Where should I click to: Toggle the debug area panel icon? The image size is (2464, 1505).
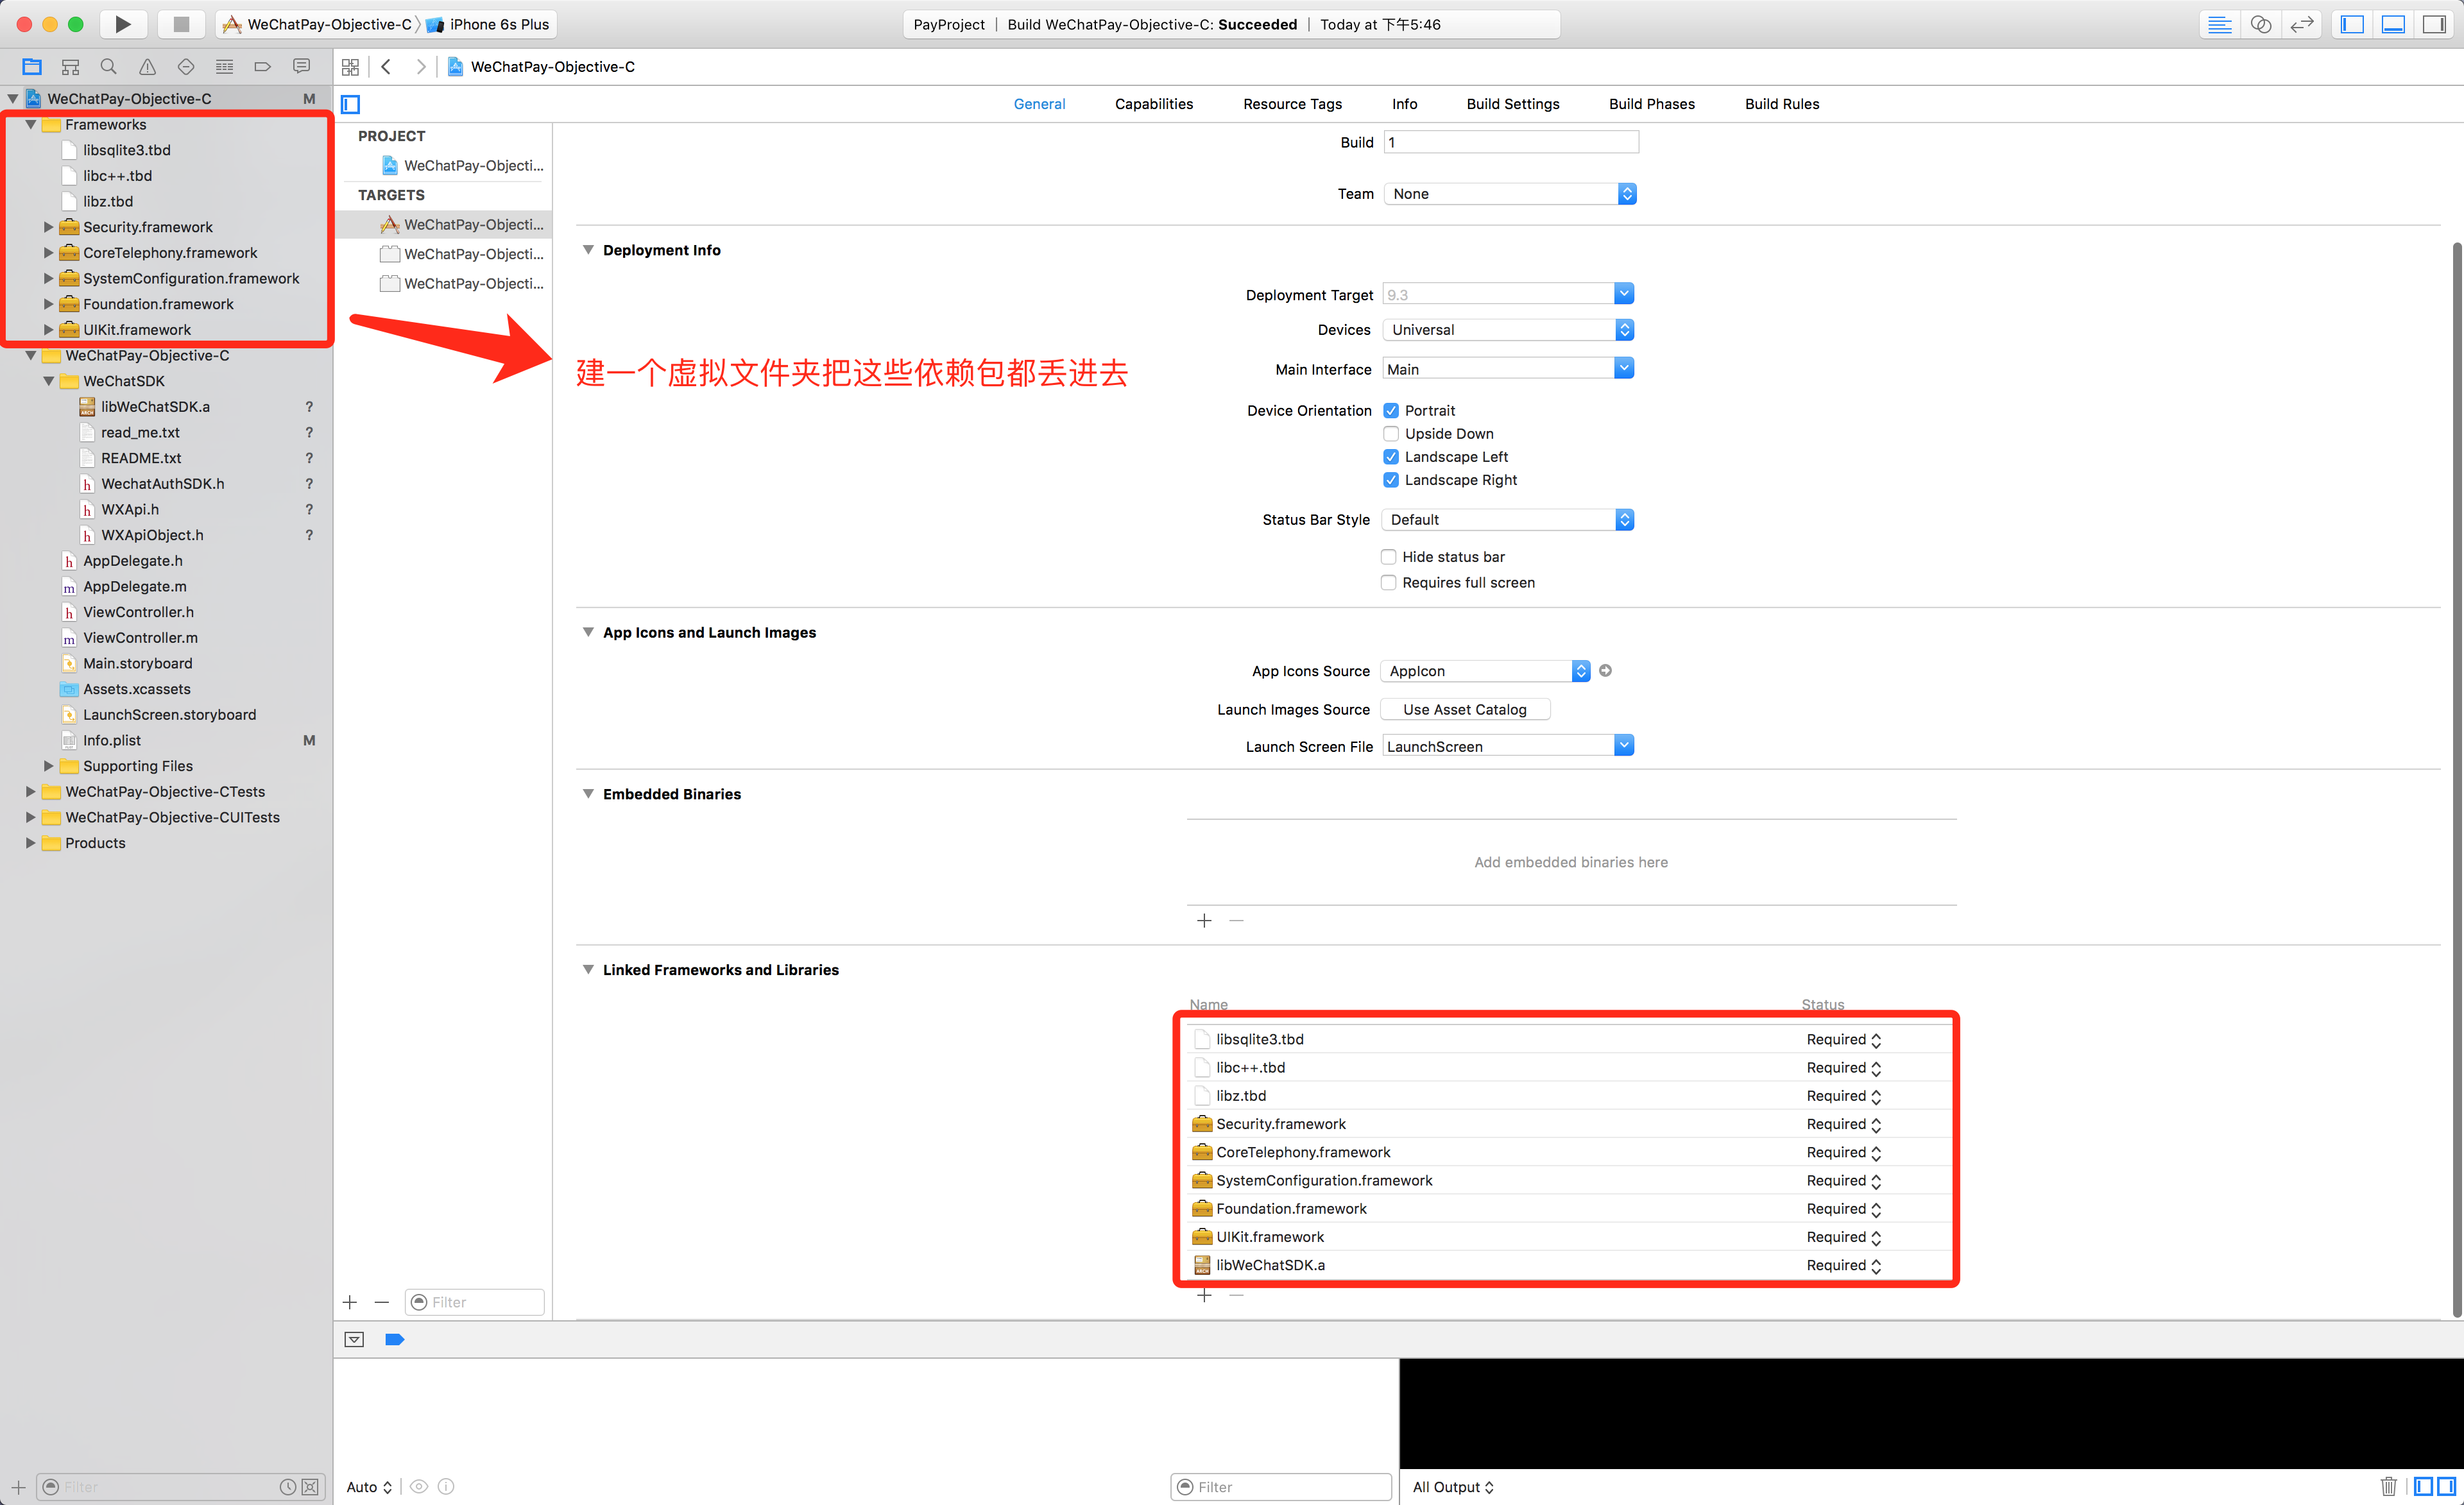point(2393,24)
